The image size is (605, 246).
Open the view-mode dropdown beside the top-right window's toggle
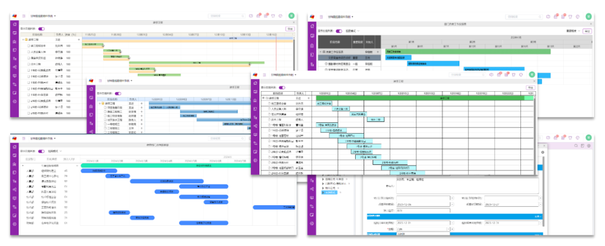pyautogui.click(x=352, y=31)
